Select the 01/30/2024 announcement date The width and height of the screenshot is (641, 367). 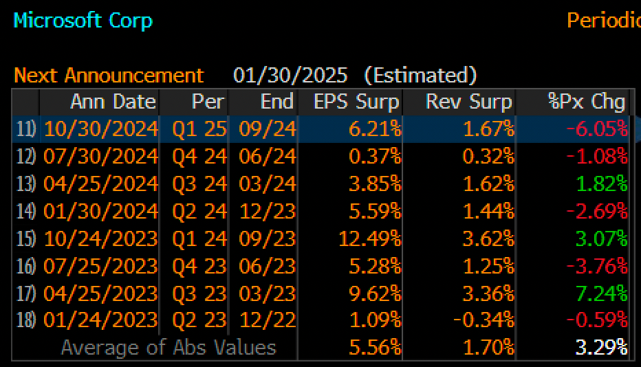[x=101, y=211]
